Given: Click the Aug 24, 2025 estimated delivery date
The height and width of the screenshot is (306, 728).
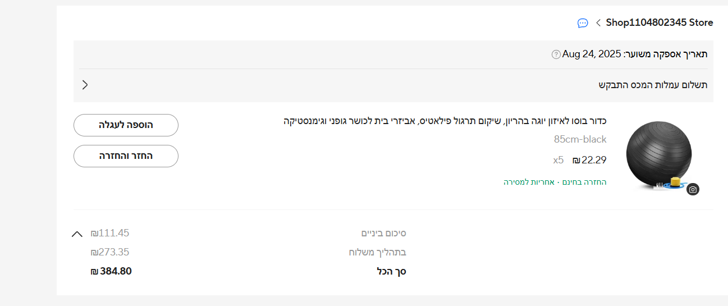Looking at the screenshot, I should (592, 54).
